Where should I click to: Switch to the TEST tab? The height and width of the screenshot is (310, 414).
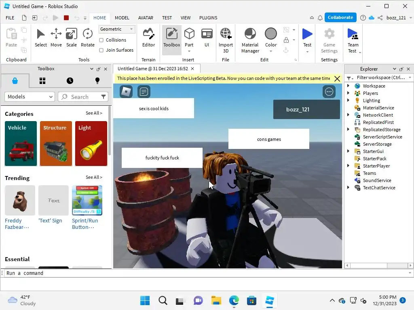tap(167, 18)
